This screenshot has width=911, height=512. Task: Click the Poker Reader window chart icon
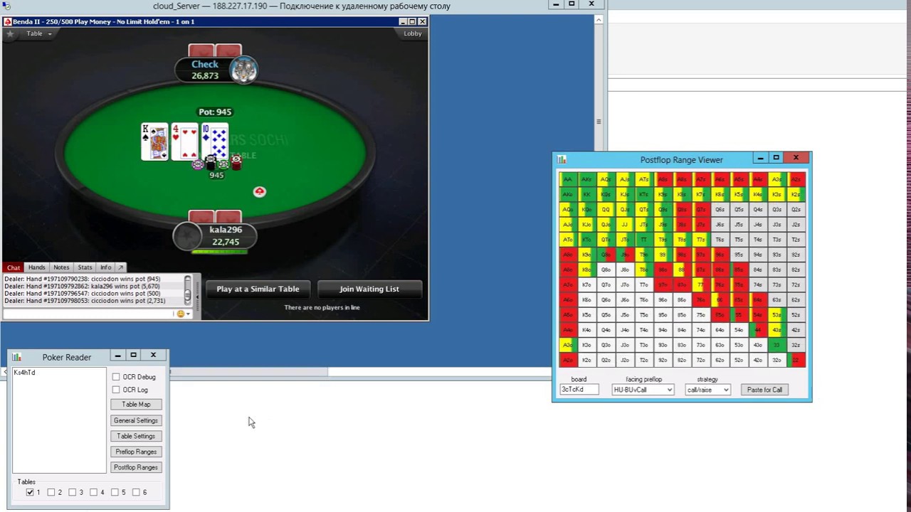point(17,357)
